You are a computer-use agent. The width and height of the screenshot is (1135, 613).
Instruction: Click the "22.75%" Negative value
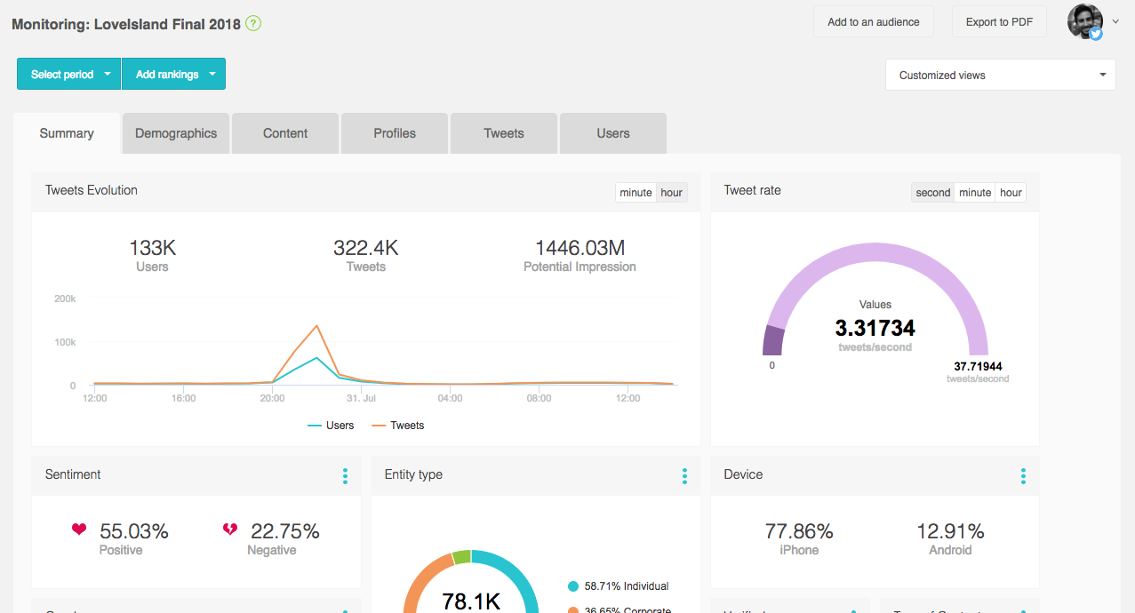pyautogui.click(x=284, y=531)
